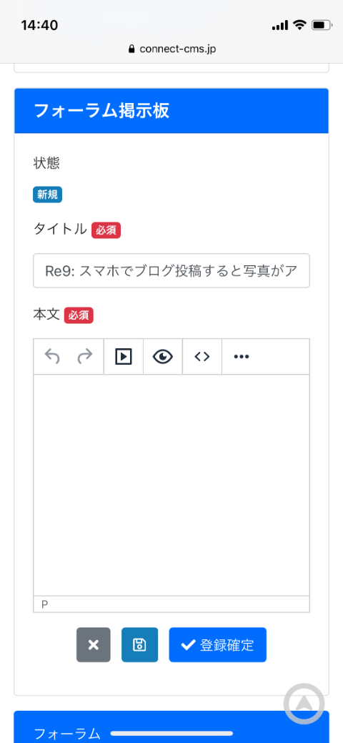Click the P element path in the status bar
Viewport: 343px width, 743px height.
click(x=45, y=604)
